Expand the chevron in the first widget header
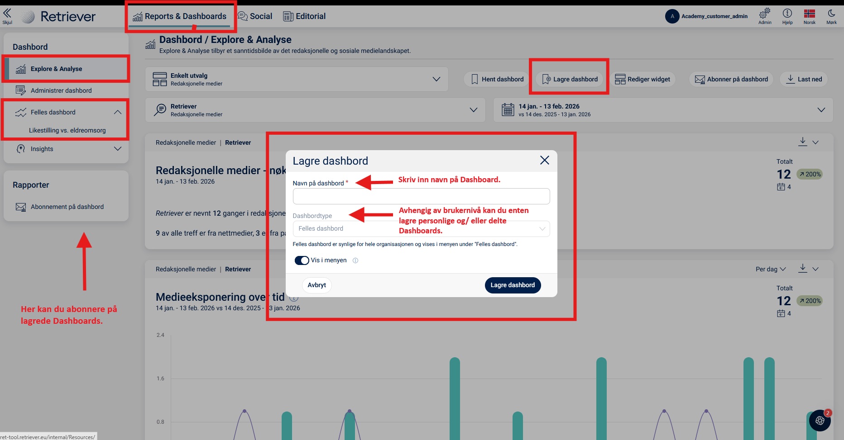The height and width of the screenshot is (440, 844). coord(815,142)
